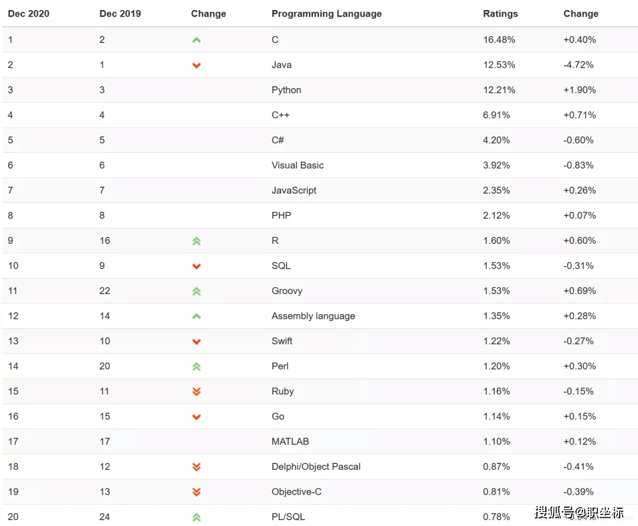This screenshot has height=526, width=638.
Task: Click the double green up arrow for R
Action: [x=197, y=241]
